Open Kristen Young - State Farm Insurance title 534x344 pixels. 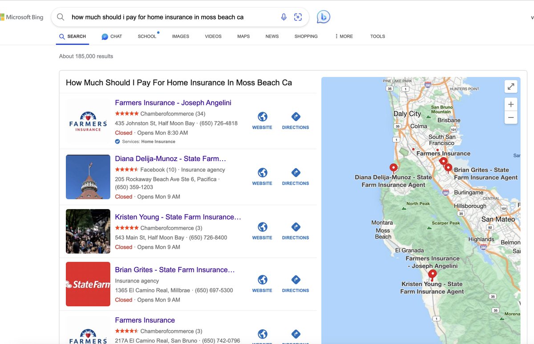[178, 217]
